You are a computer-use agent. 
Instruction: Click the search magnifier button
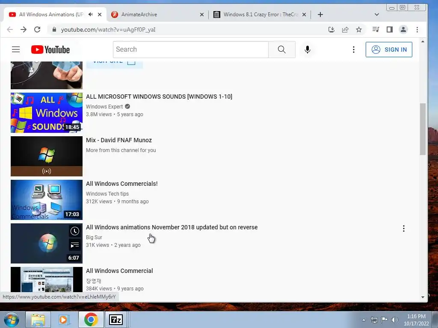point(281,50)
